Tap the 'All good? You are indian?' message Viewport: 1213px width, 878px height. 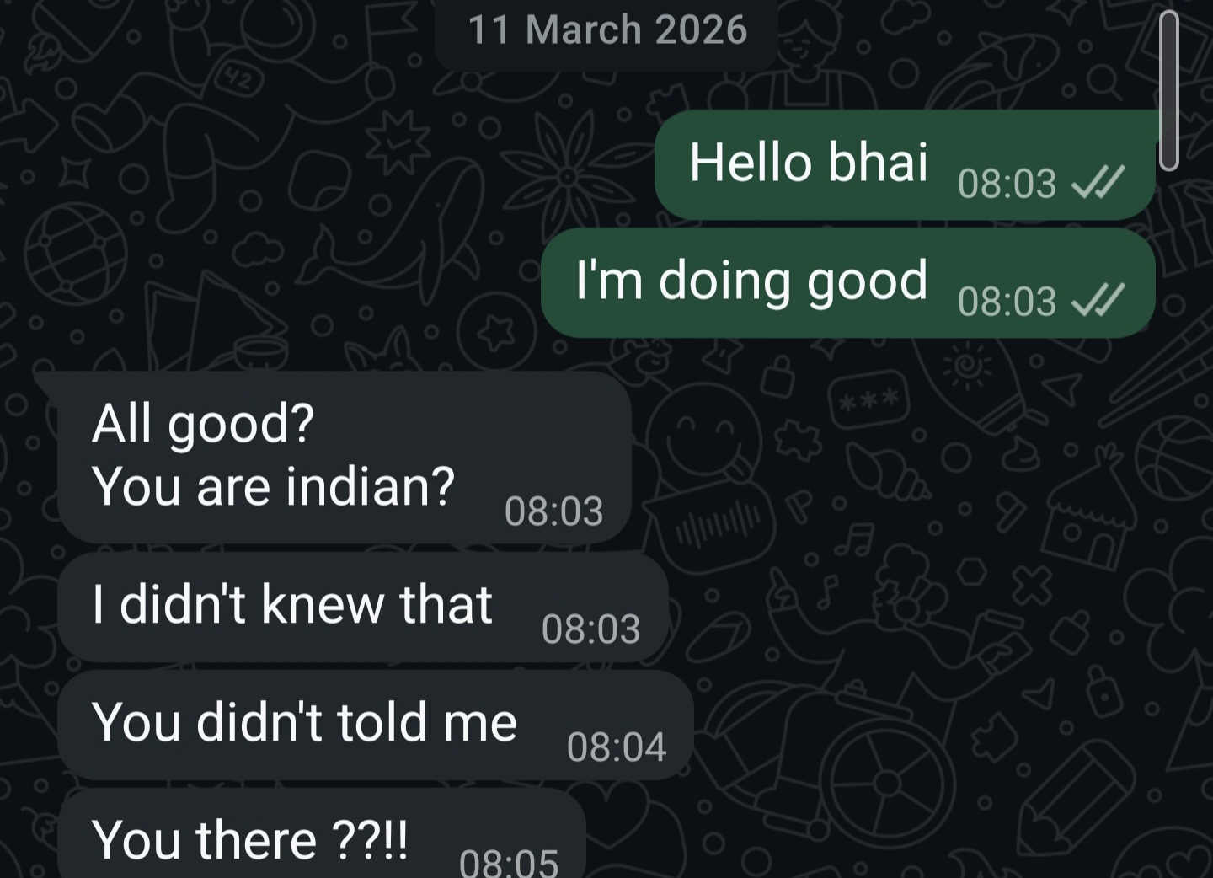point(344,458)
